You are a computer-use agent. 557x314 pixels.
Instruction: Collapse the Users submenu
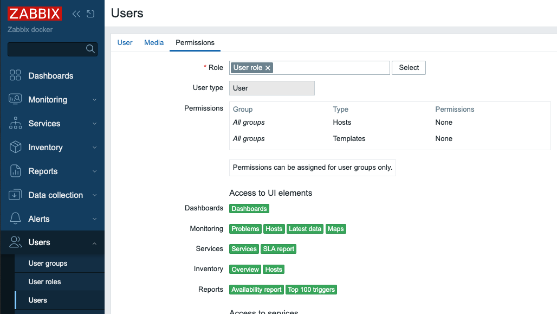click(95, 242)
